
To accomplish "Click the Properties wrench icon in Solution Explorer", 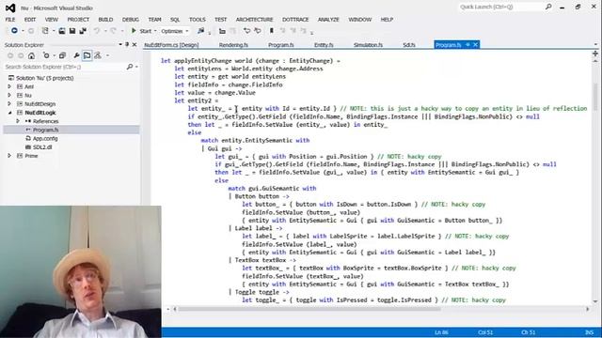I will click(76, 55).
